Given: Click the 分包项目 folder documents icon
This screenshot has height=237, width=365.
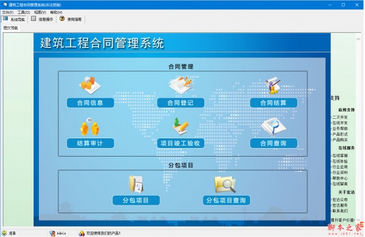Looking at the screenshot, I should [x=136, y=184].
